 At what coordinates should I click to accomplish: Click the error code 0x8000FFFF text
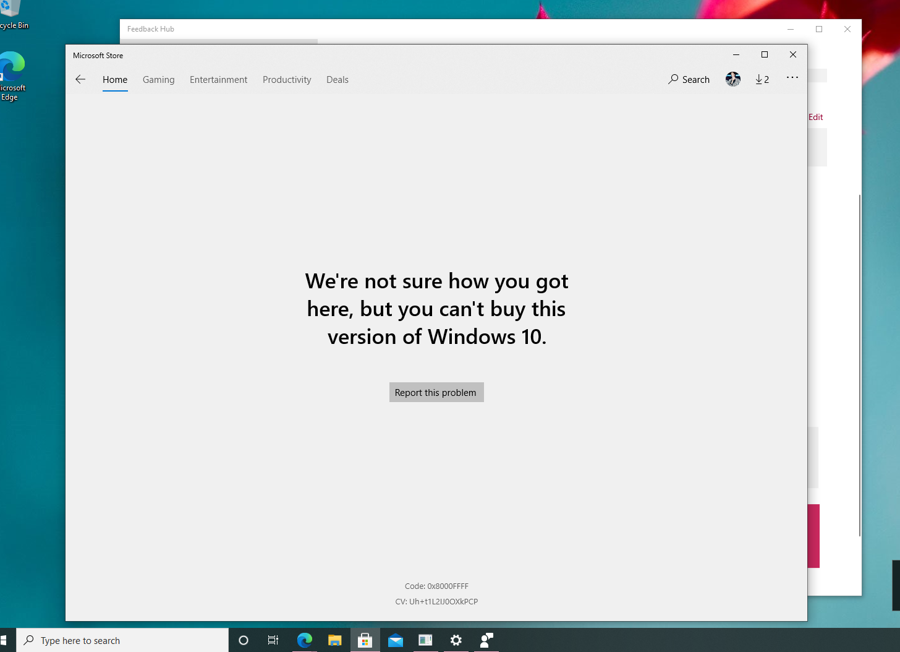[436, 586]
